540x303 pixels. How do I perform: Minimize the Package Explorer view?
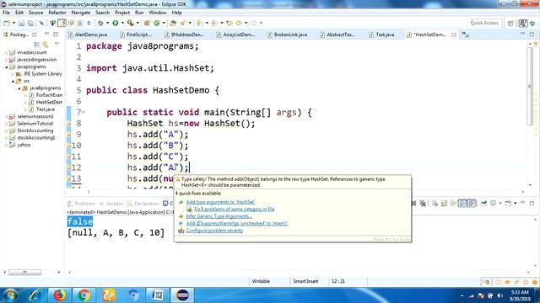tap(46, 34)
